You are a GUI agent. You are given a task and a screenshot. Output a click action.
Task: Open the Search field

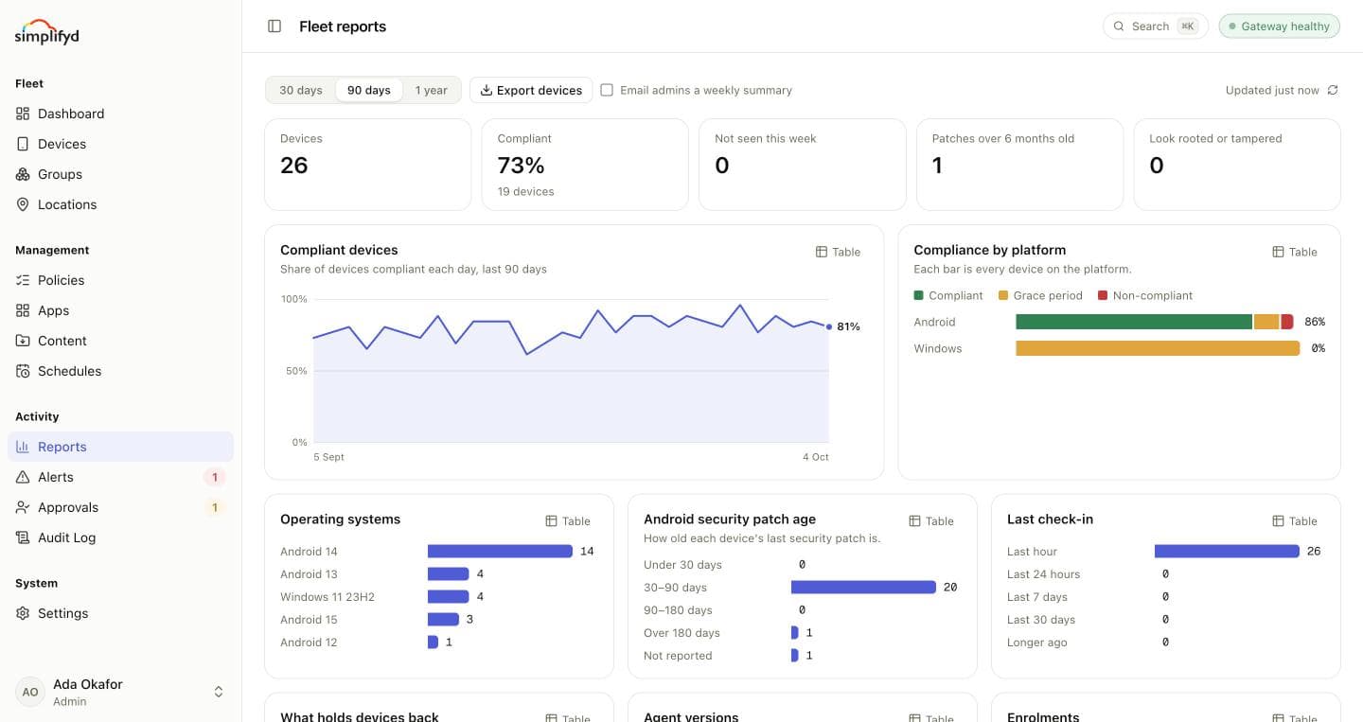(1156, 26)
